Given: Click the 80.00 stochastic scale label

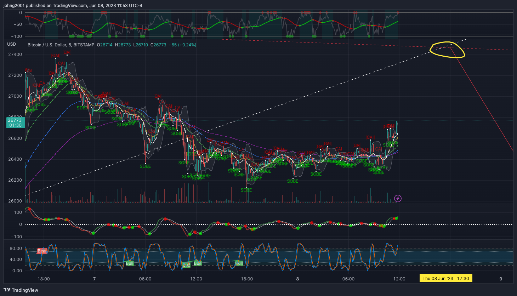Looking at the screenshot, I should click(x=16, y=249).
